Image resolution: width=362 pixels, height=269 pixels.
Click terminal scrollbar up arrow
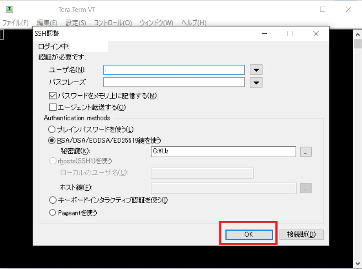point(358,34)
